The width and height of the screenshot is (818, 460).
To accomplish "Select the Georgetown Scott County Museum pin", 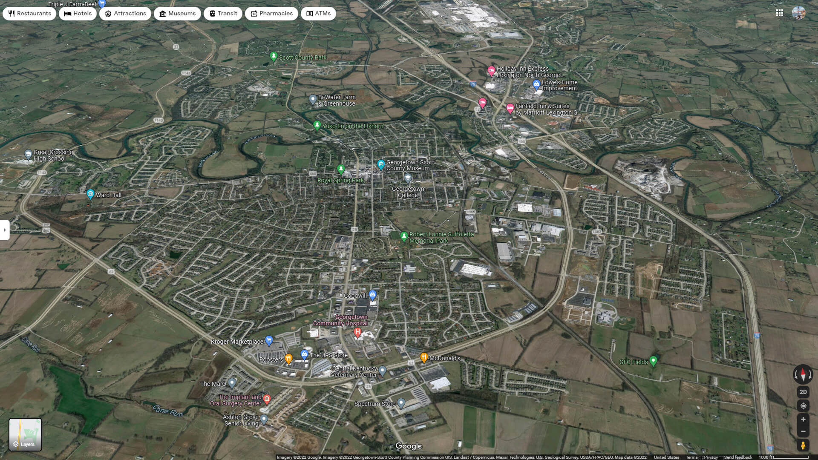I will click(380, 164).
